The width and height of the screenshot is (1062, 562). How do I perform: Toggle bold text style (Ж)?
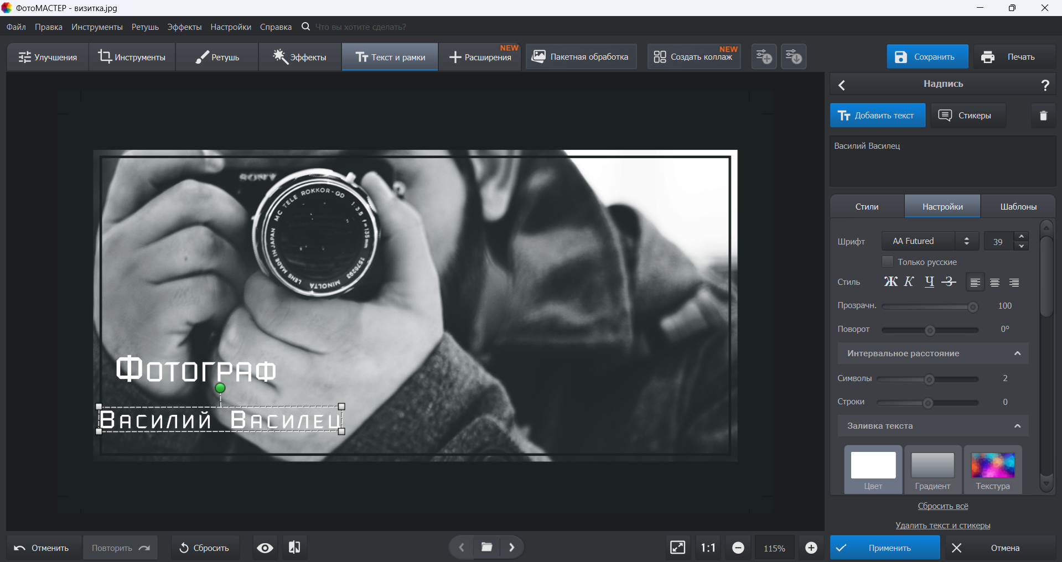pyautogui.click(x=890, y=282)
